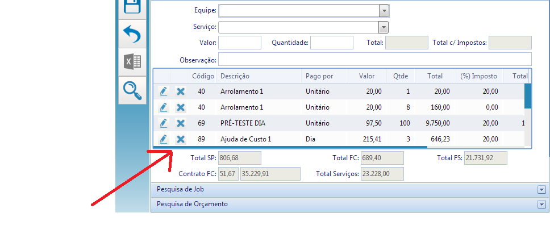Click the Total read-only field in form
Screen dimensions: 550x242
[x=407, y=43]
